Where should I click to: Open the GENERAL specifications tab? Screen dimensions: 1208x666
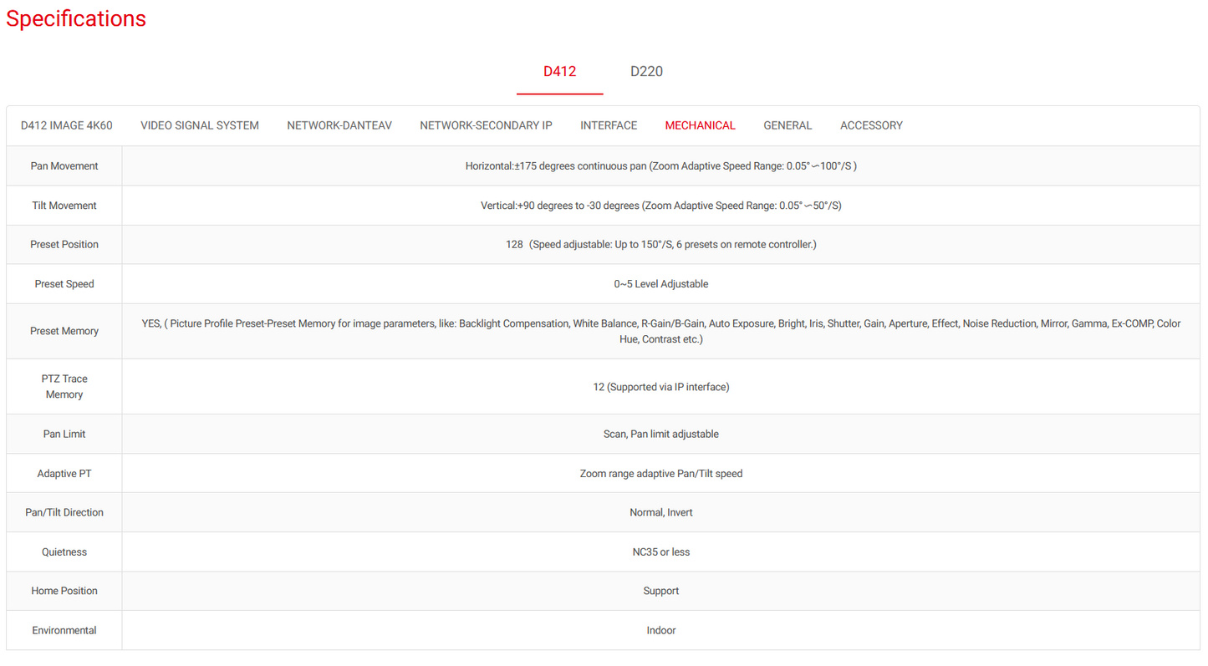point(787,125)
